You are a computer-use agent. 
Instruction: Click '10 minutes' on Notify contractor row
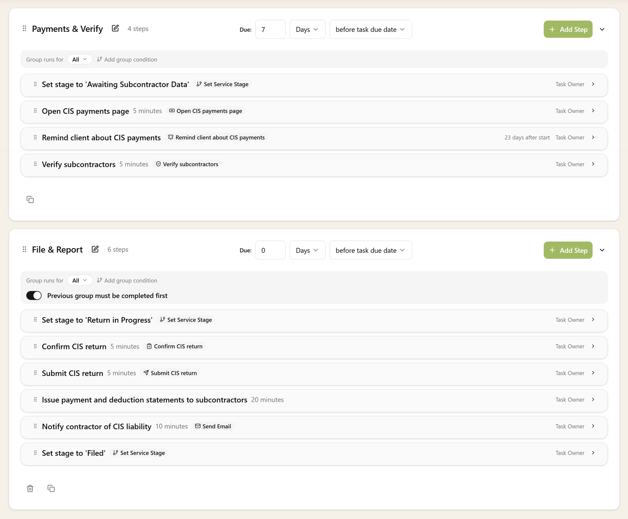pos(172,426)
